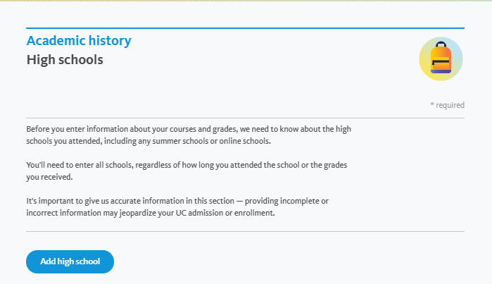
Task: Click the dark zipper pocket on the backpack
Action: [x=441, y=62]
